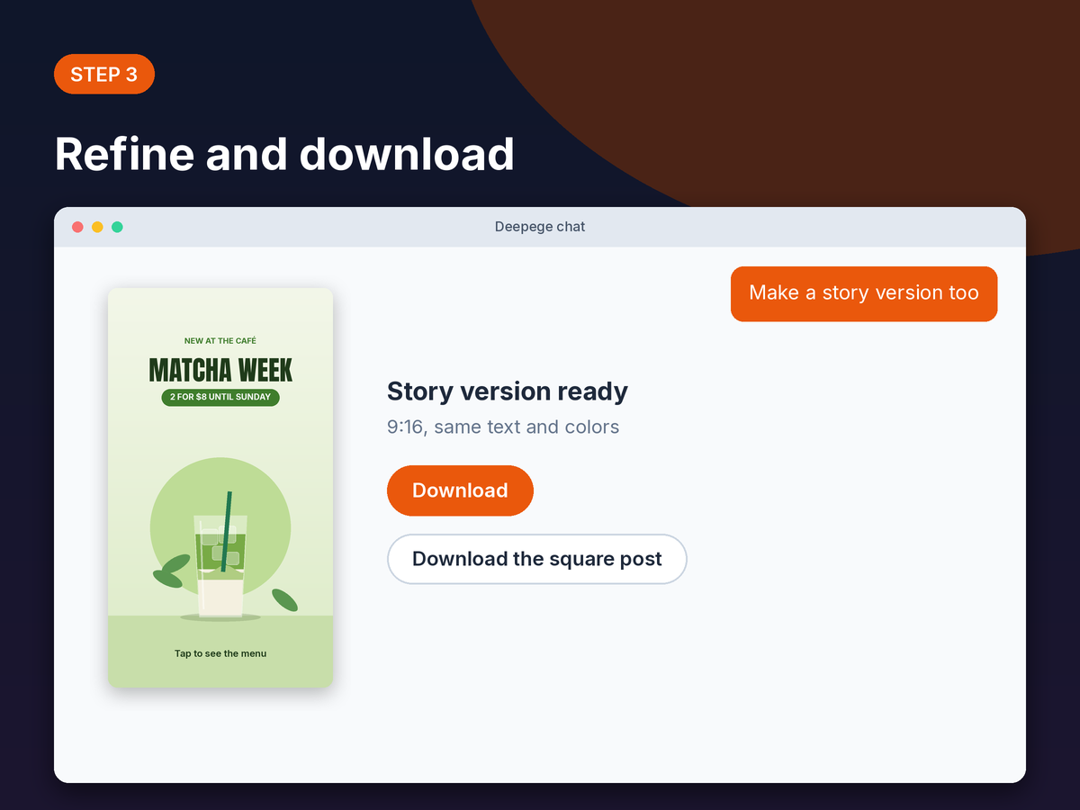
Task: Click the red close window dot
Action: [x=77, y=227]
